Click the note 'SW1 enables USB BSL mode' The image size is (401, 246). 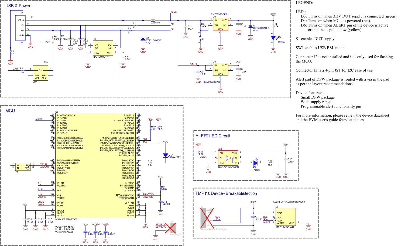coord(320,48)
